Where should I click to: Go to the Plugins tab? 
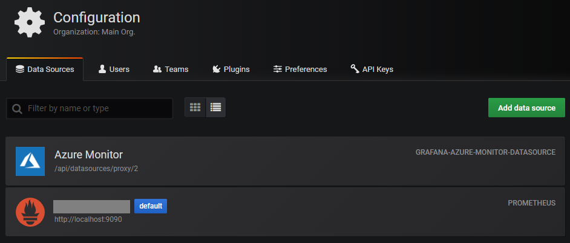231,69
